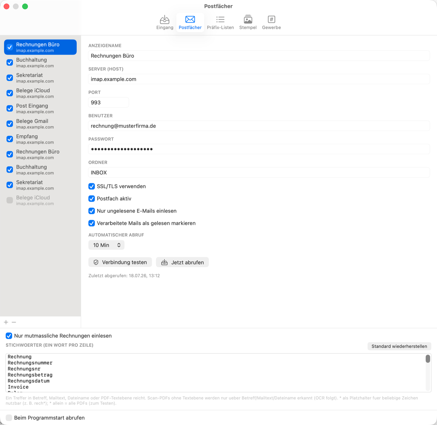Click keyword Rechnungsbetrag in list
This screenshot has height=425, width=437.
point(30,375)
